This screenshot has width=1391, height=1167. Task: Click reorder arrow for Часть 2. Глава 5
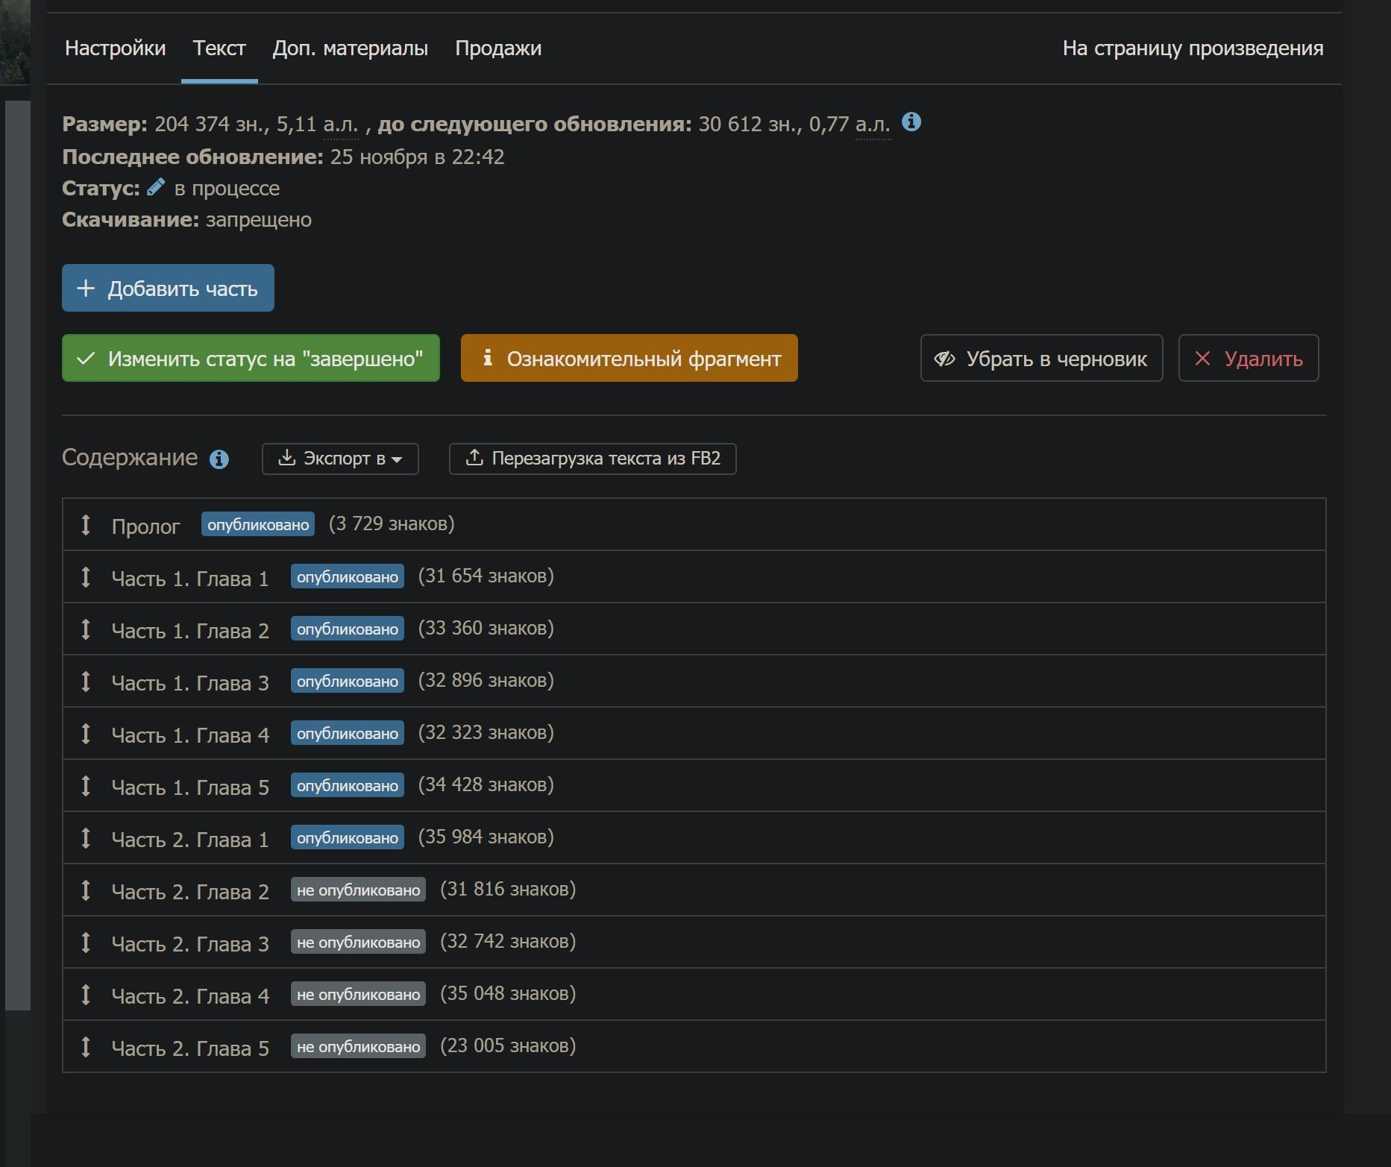point(86,1047)
